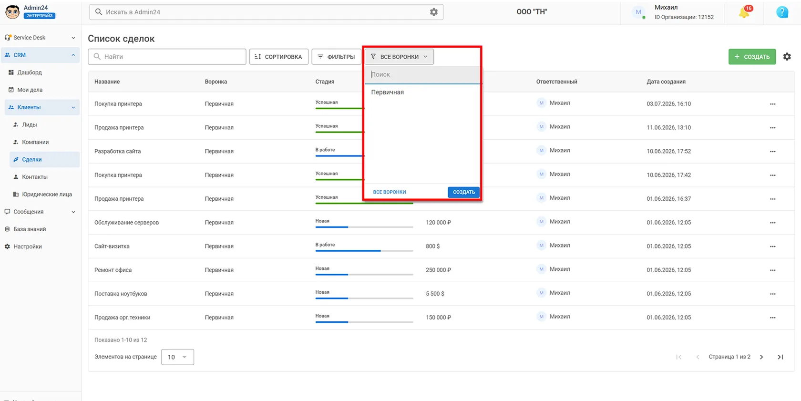Image resolution: width=801 pixels, height=401 pixels.
Task: Open Контакты in sidebar
Action: click(x=44, y=177)
